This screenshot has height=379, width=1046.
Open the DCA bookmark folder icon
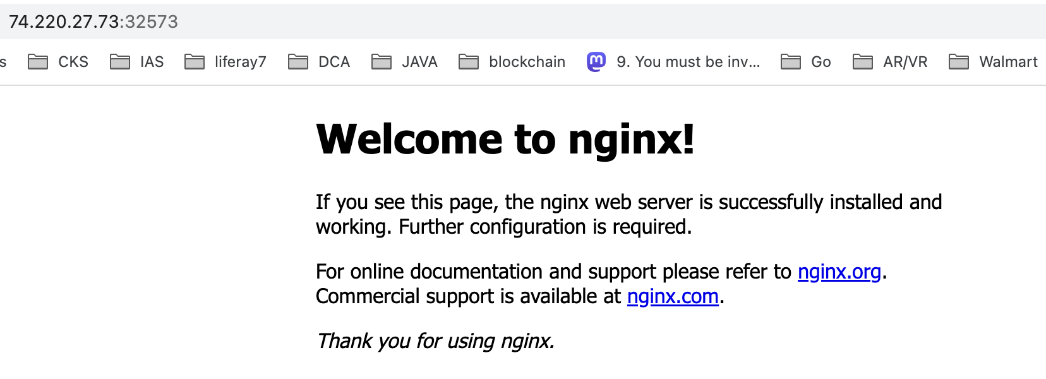pyautogui.click(x=298, y=62)
